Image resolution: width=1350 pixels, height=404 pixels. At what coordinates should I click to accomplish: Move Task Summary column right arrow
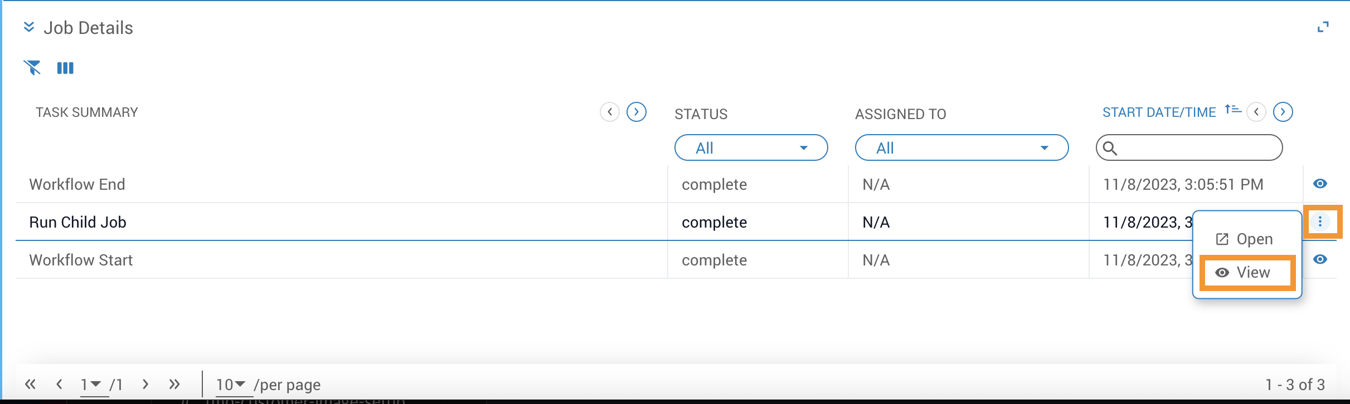pyautogui.click(x=636, y=112)
